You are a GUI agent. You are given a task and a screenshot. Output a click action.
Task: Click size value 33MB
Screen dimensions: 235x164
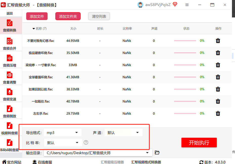tap(73, 65)
